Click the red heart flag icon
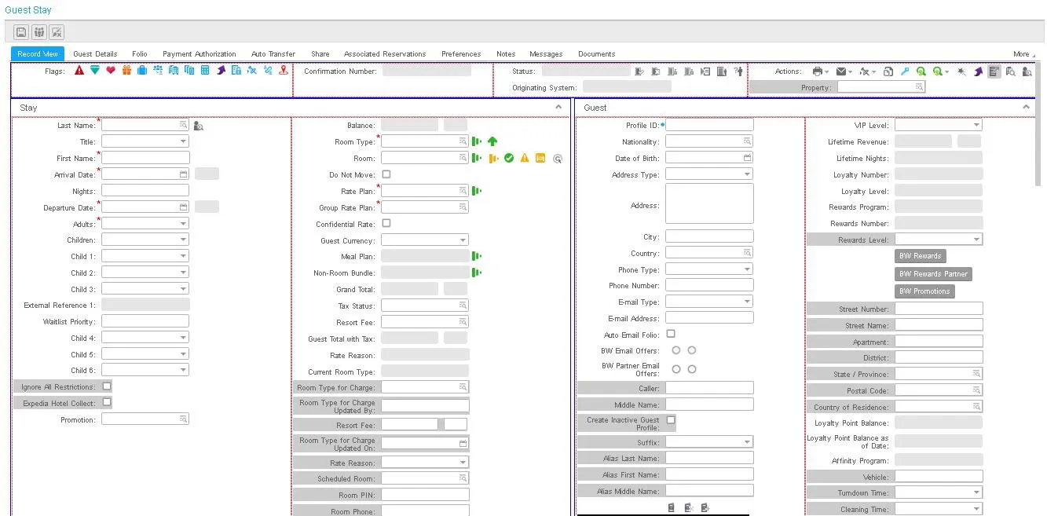Screen dimensions: 1047x516 tap(111, 71)
